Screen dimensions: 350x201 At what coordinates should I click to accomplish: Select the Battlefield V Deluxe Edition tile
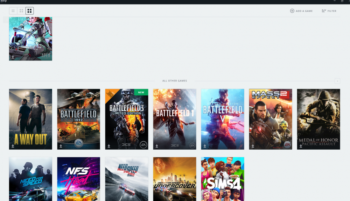click(x=223, y=119)
